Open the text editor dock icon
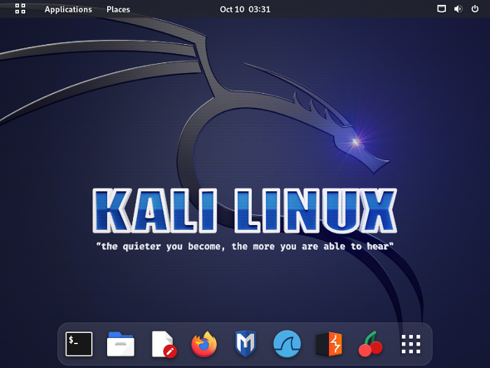490x368 pixels. pos(164,344)
